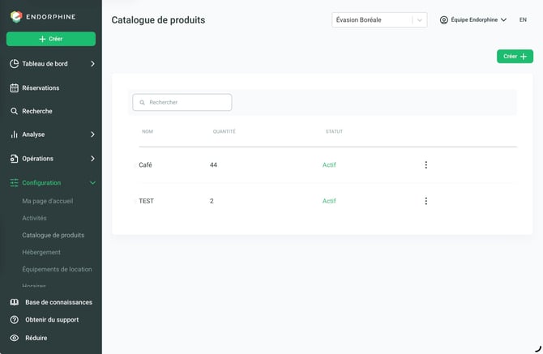The height and width of the screenshot is (354, 543).
Task: Collapse the Configuration section chevron
Action: [x=92, y=183]
